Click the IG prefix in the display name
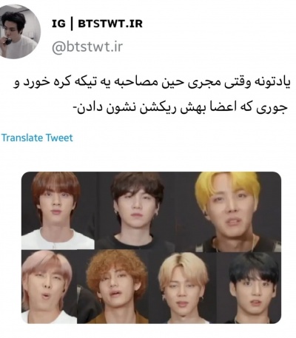Viewport: 296px width, 338px height. coord(58,24)
